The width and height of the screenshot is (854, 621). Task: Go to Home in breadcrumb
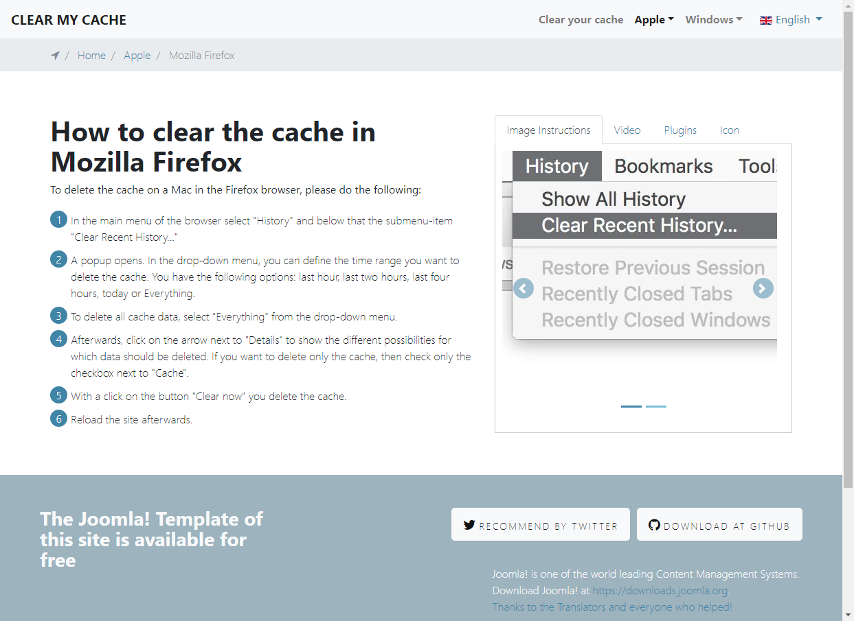coord(91,56)
